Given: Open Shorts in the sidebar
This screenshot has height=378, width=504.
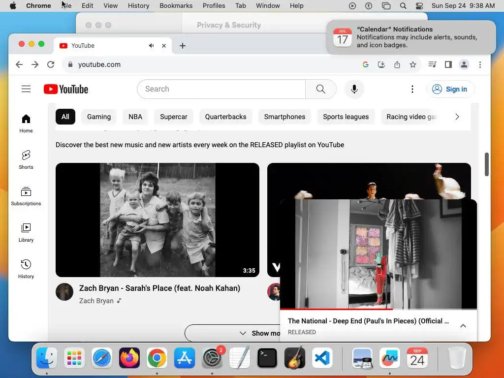Looking at the screenshot, I should 26,160.
